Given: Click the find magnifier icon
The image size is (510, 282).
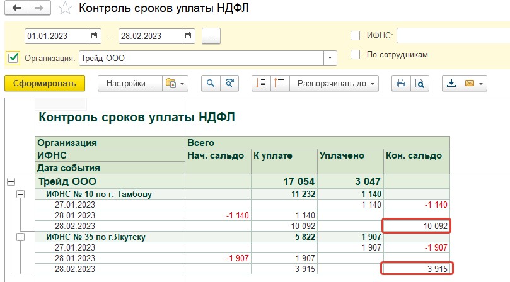Looking at the screenshot, I should [x=211, y=84].
